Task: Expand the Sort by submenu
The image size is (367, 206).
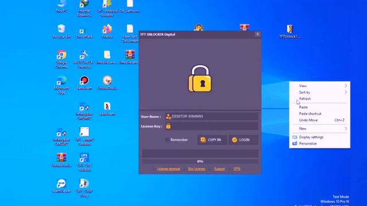Action: click(x=320, y=92)
